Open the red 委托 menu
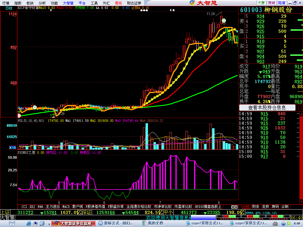Screen dimensions: 303x227 (118, 3)
